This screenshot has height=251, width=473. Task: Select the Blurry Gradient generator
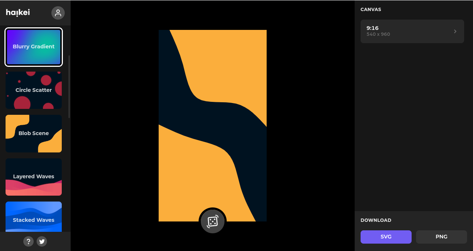point(34,47)
